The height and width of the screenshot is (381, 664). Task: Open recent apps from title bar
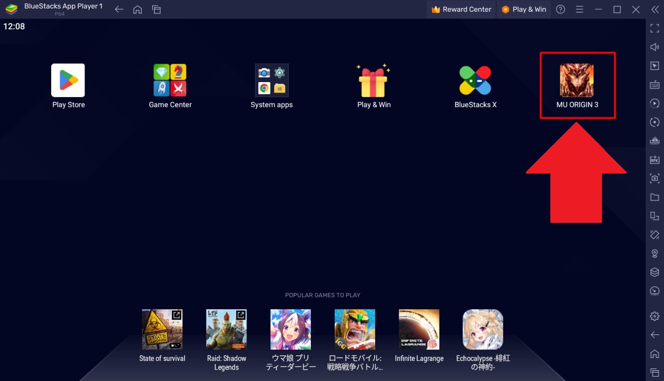point(156,9)
